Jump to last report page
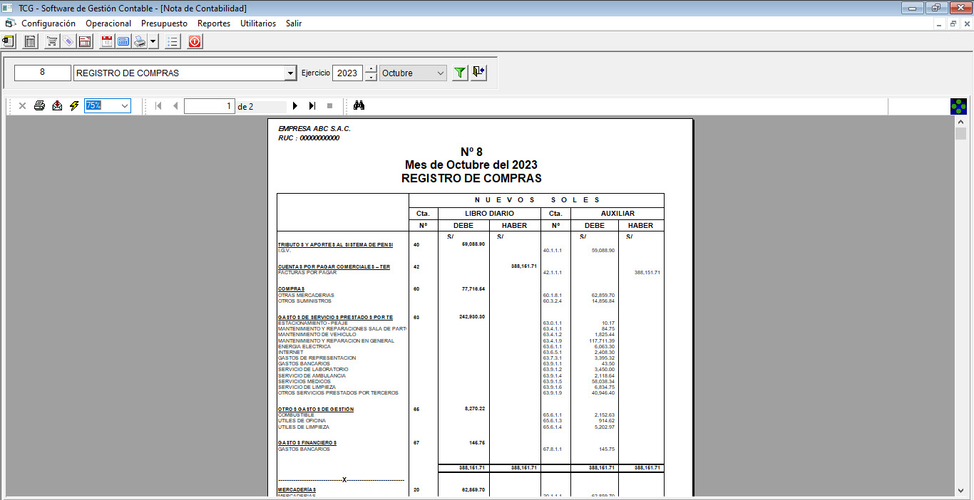 312,106
